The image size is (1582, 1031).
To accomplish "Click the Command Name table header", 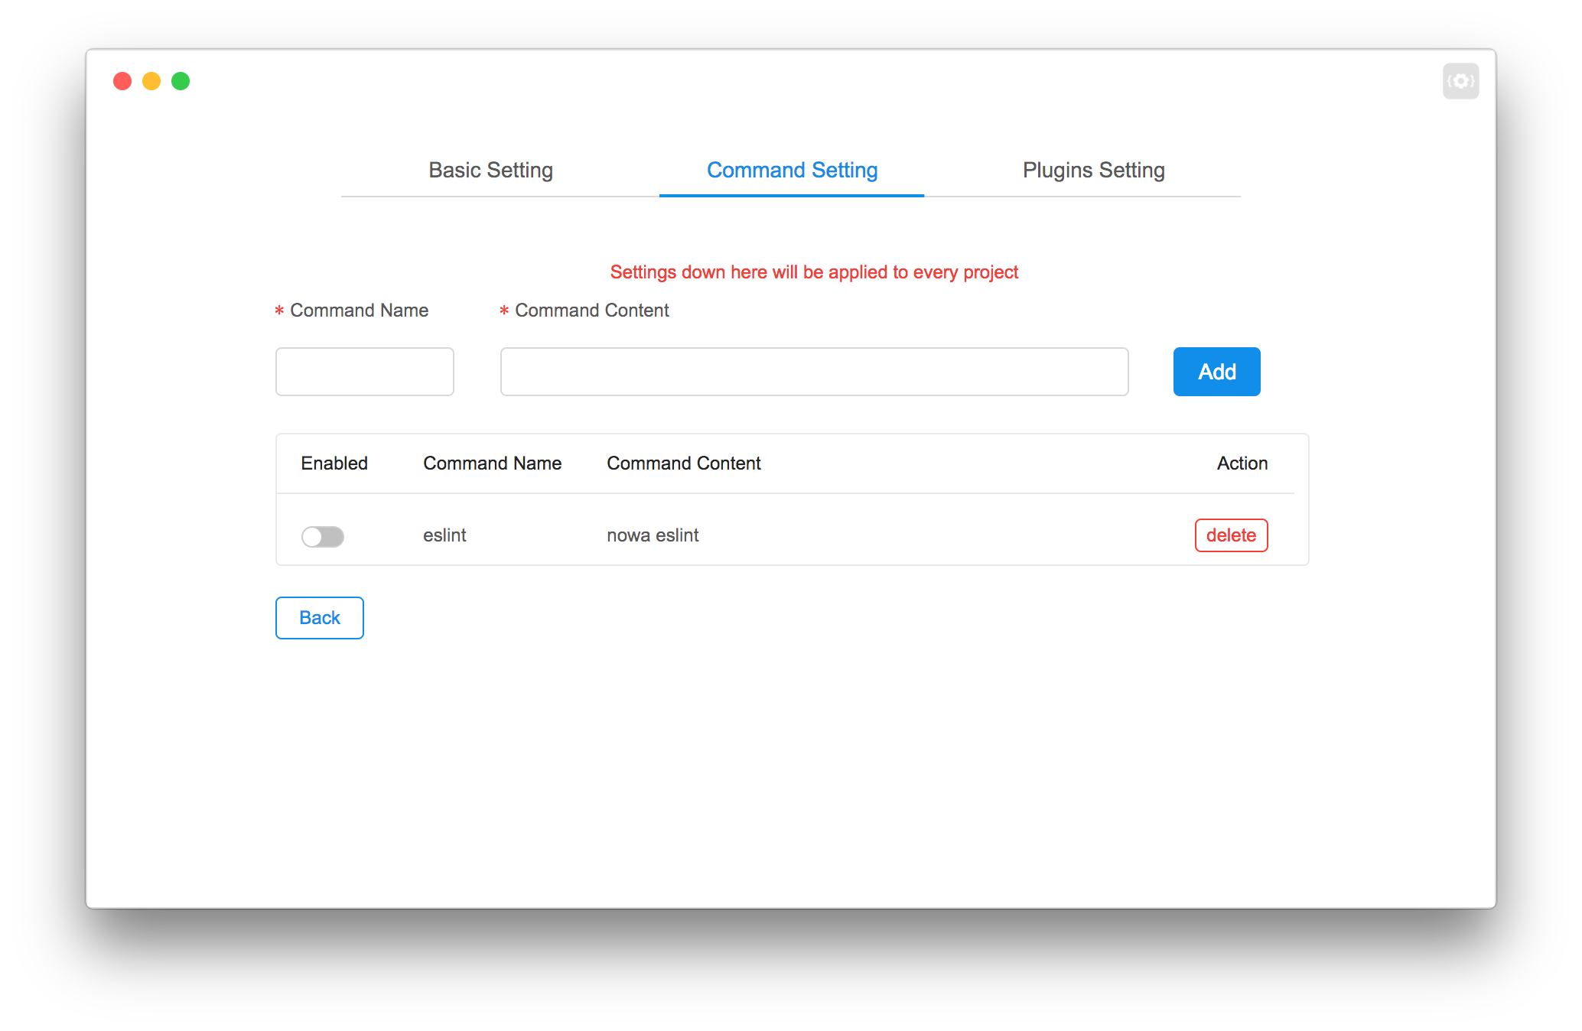I will [x=492, y=463].
